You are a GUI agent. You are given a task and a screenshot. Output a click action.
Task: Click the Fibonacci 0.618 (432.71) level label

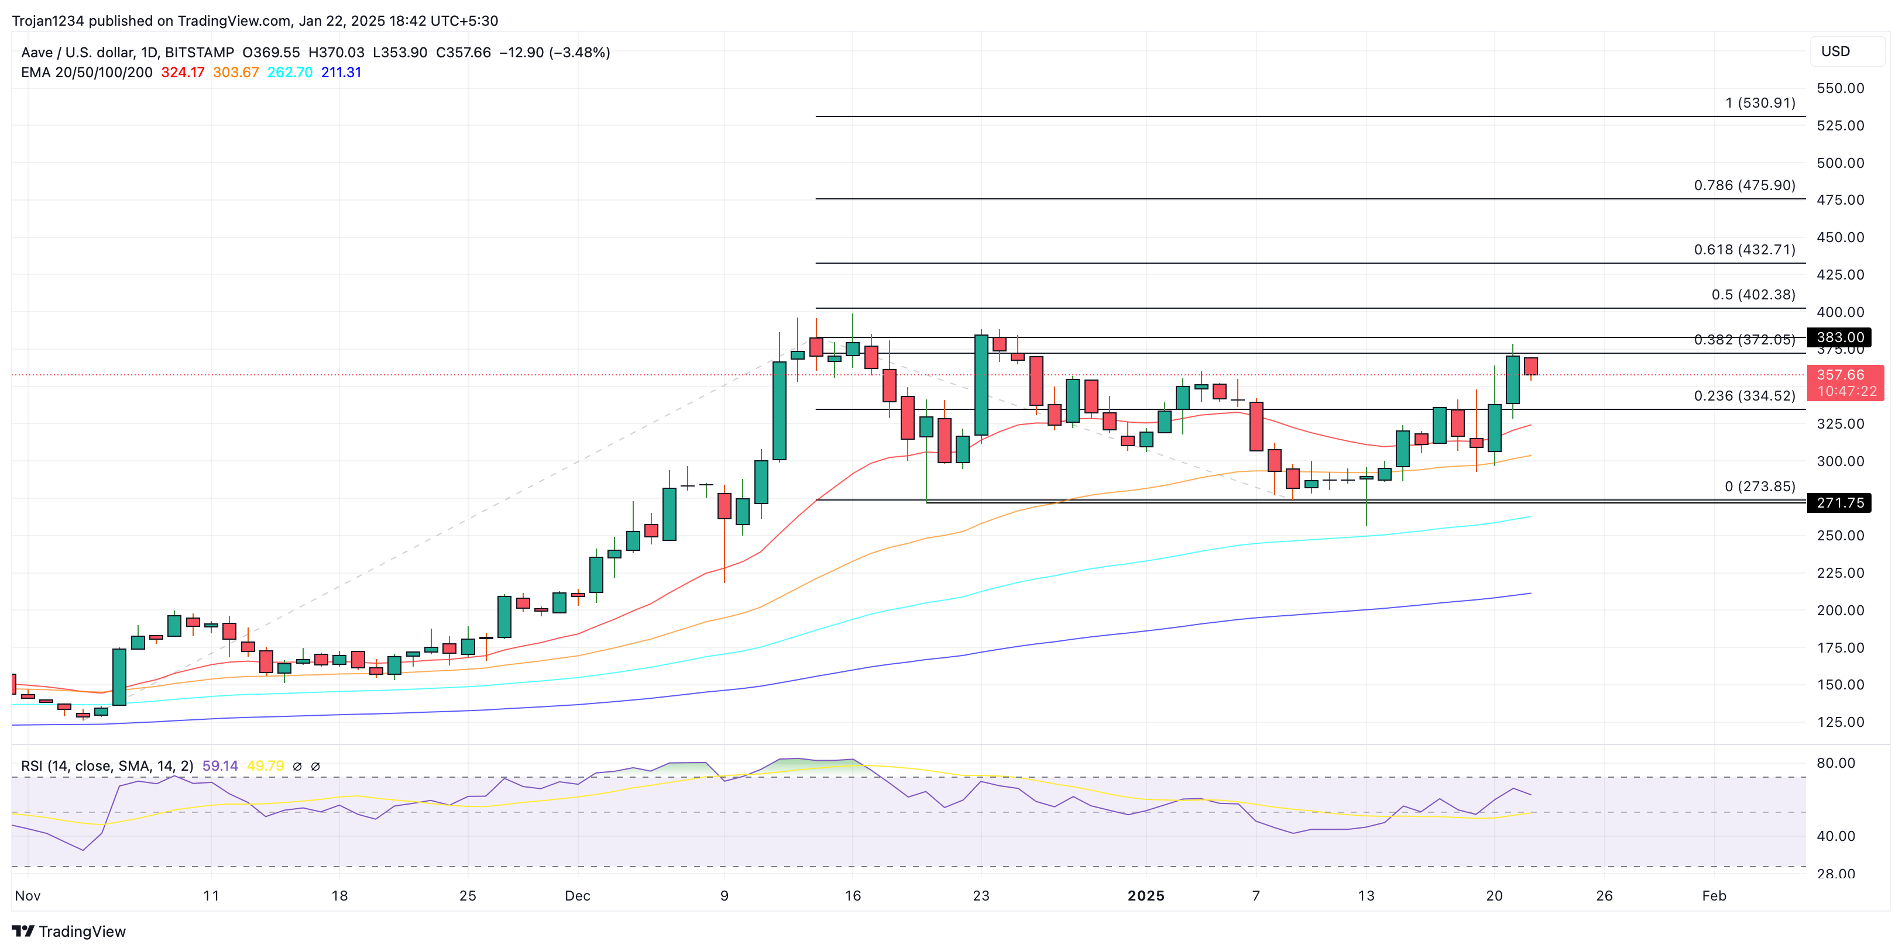[x=1744, y=250]
